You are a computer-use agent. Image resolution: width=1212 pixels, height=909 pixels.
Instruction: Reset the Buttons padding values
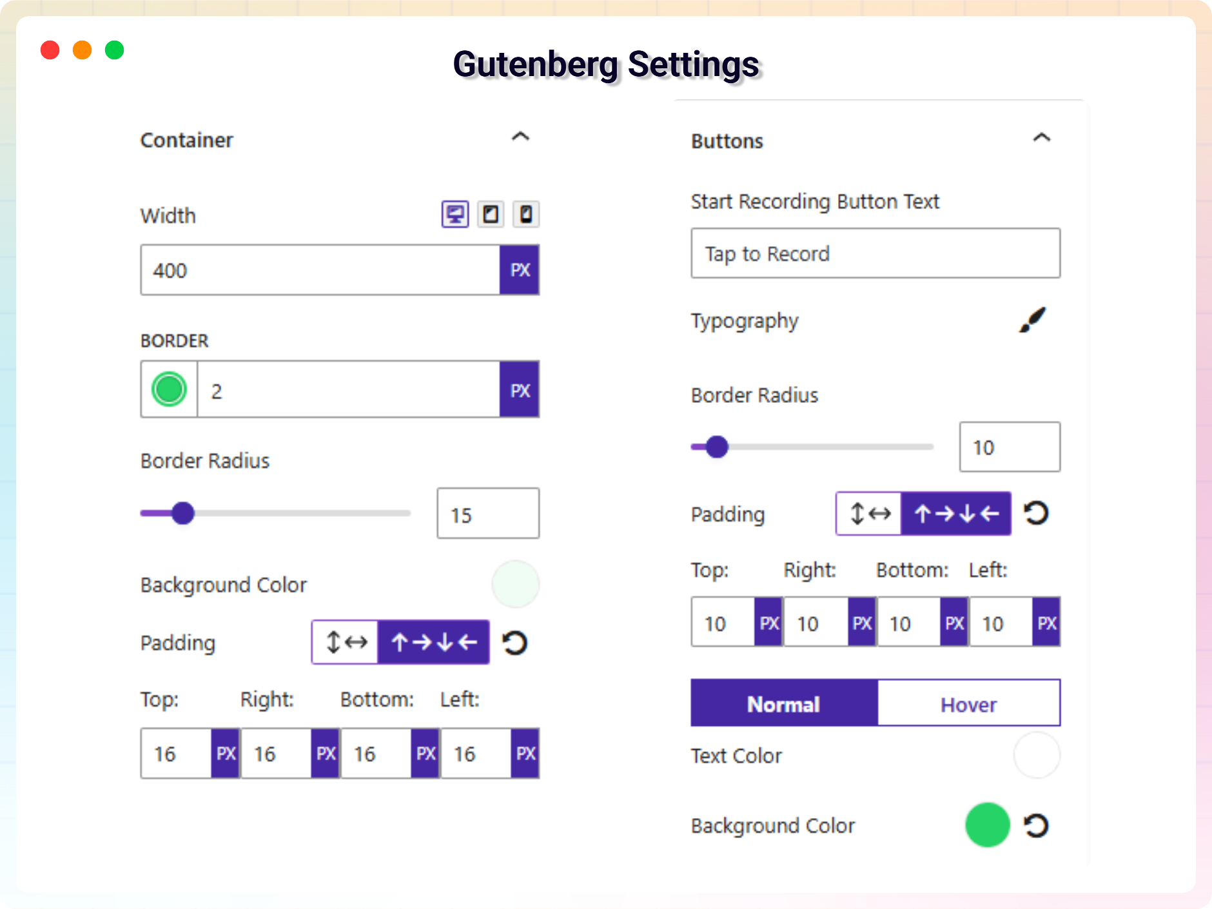(1036, 513)
